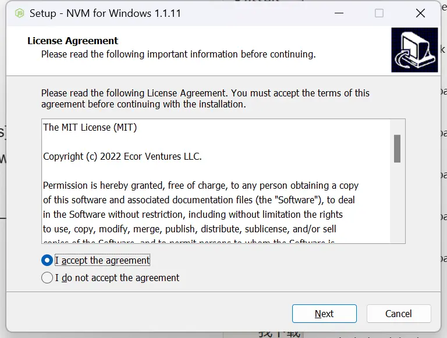Image resolution: width=447 pixels, height=338 pixels.
Task: Click the 'to use, copy, modify, merge' license line
Action: coord(190,229)
